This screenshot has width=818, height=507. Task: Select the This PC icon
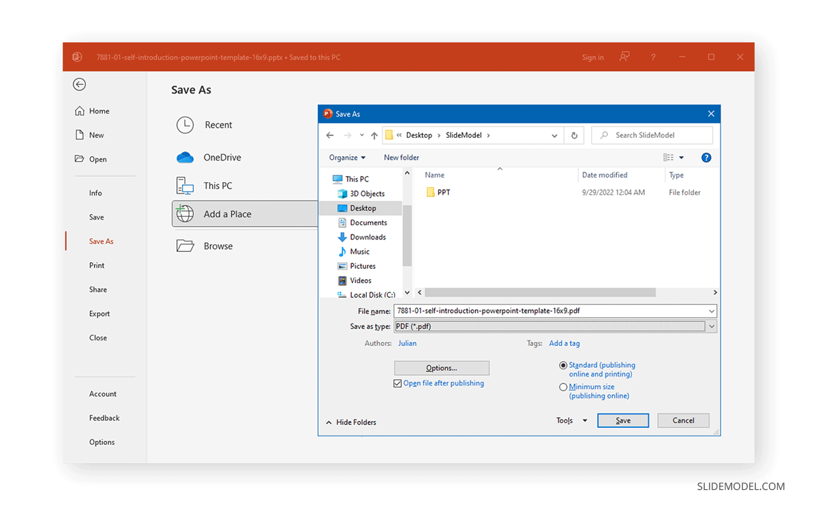coord(184,185)
